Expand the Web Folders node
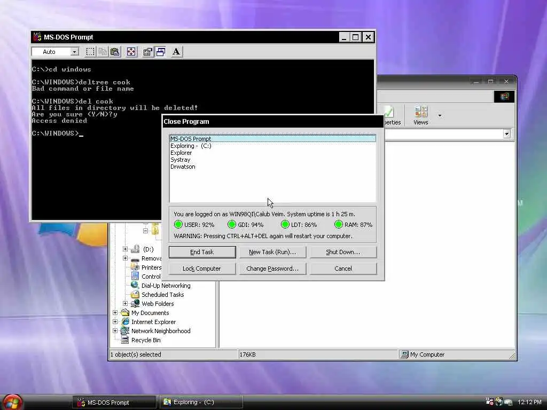Screen dimensions: 547x410 [x=125, y=303]
